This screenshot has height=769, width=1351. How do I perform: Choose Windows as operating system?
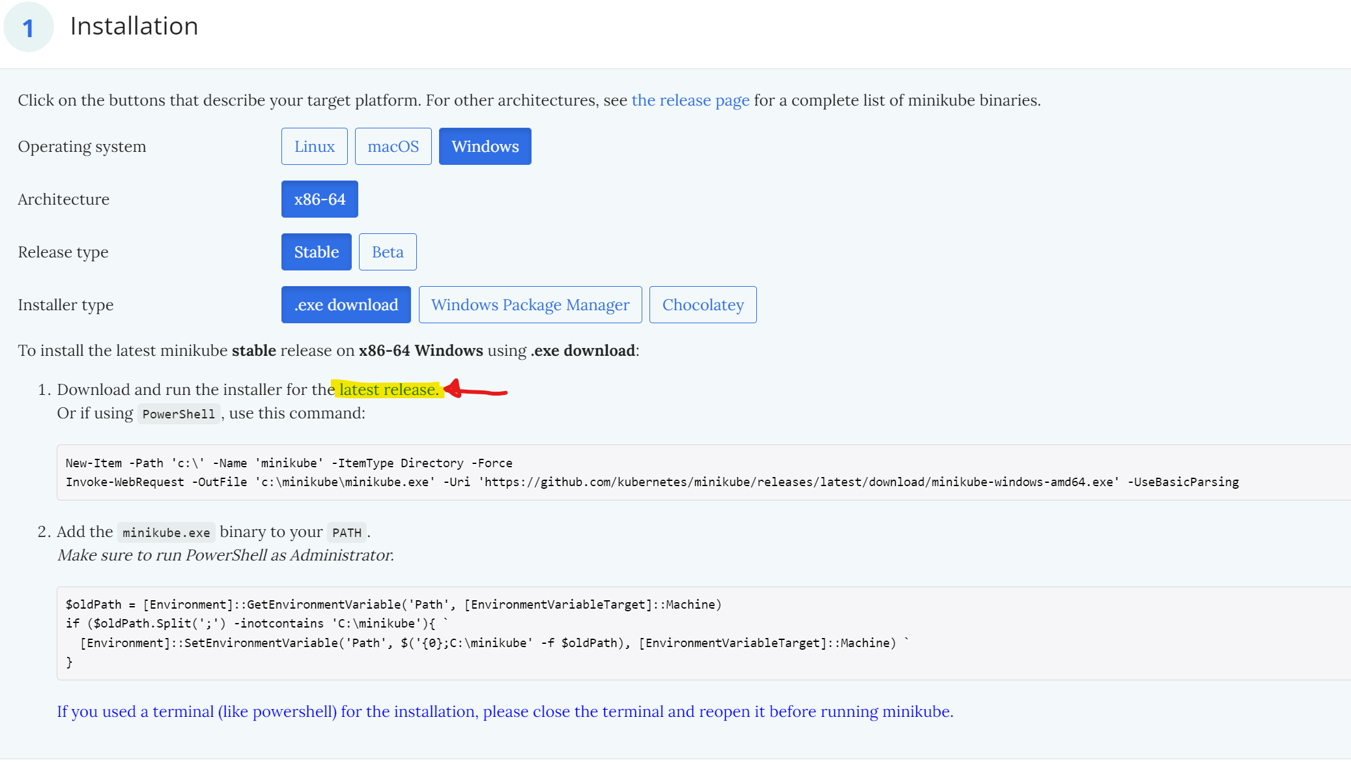(x=485, y=147)
